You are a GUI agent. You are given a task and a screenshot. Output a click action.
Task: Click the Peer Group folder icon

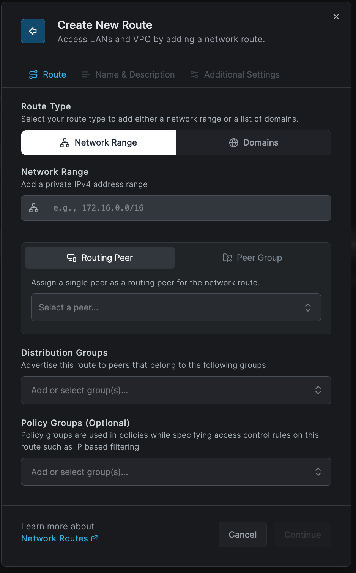[x=227, y=258]
